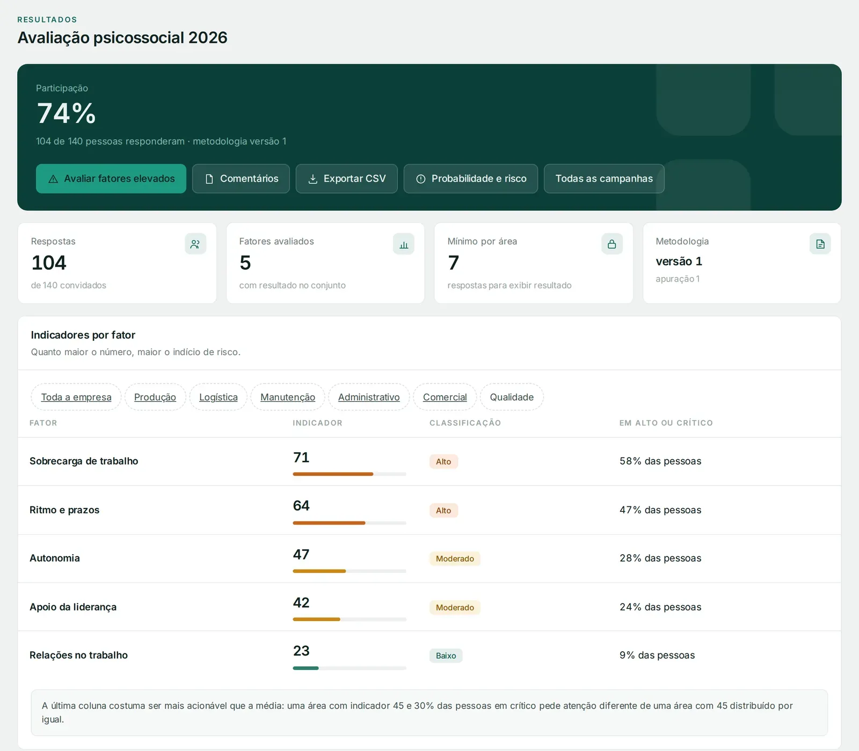
Task: Click the Avaliação psicossocial 2026 heading
Action: pyautogui.click(x=122, y=38)
